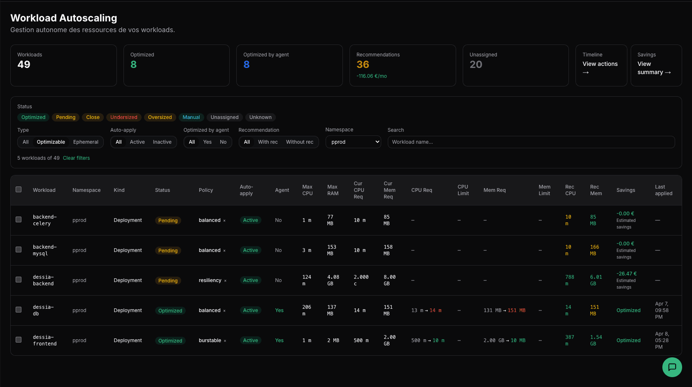This screenshot has width=692, height=387.
Task: Check the dessia-frontend row checkbox
Action: click(x=19, y=340)
